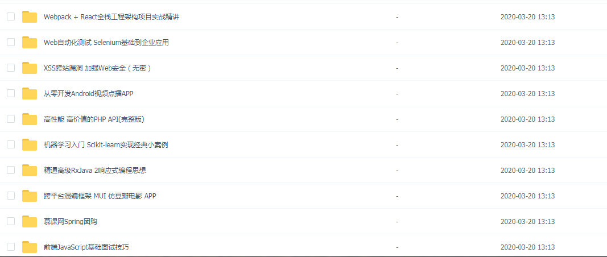607x257 pixels.
Task: Click folder icon next to 精通高级RxJava
Action: pyautogui.click(x=30, y=171)
